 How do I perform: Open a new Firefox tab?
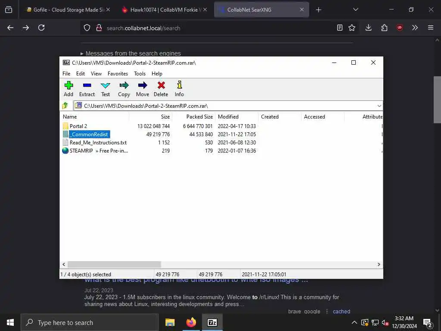[x=318, y=10]
